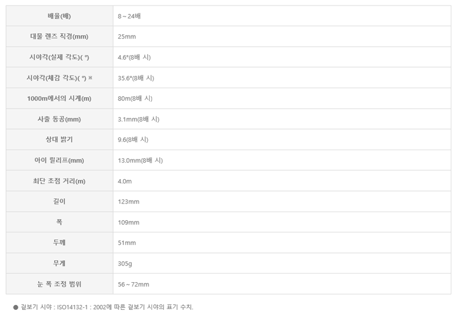The width and height of the screenshot is (460, 319).
Task: Click the 배율(배) row label
Action: [59, 16]
